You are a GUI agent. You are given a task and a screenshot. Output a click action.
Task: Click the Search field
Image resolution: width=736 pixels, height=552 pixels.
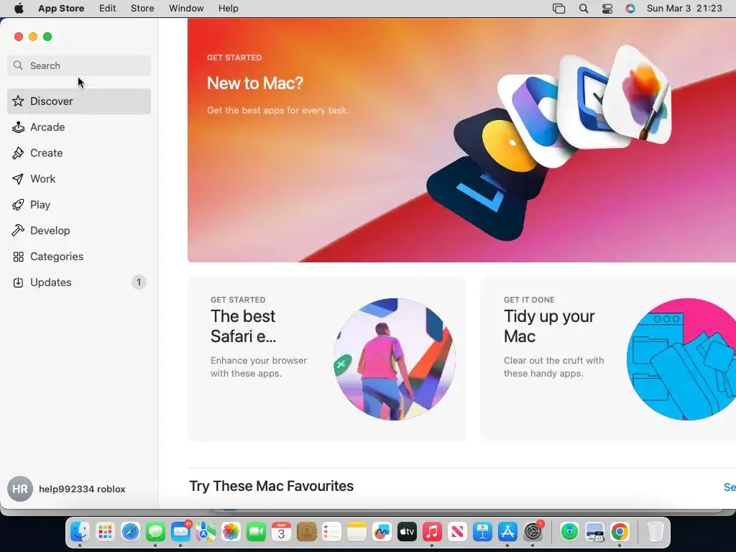click(79, 65)
